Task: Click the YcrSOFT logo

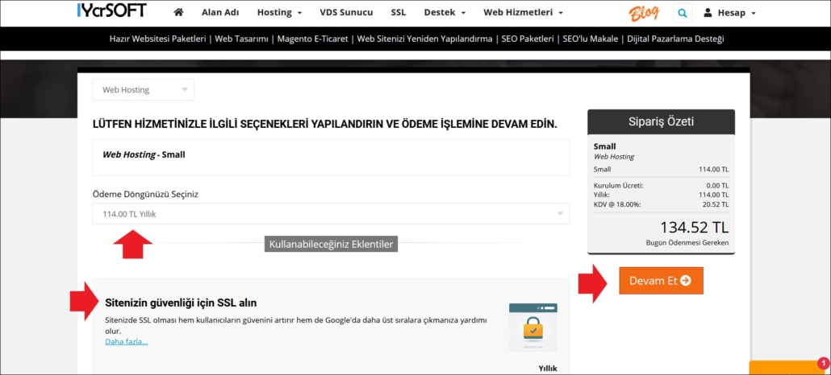Action: [112, 10]
